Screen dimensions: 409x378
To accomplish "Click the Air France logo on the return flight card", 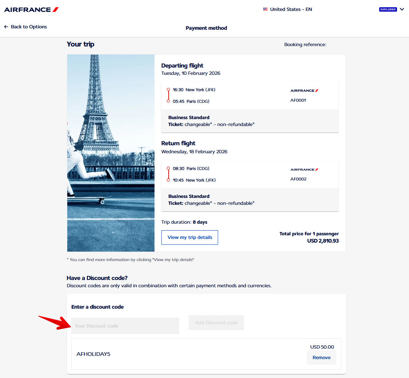I will coord(304,169).
